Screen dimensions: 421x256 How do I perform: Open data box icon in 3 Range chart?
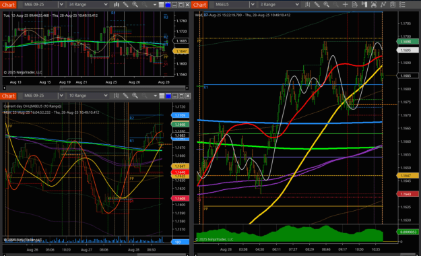point(355,5)
